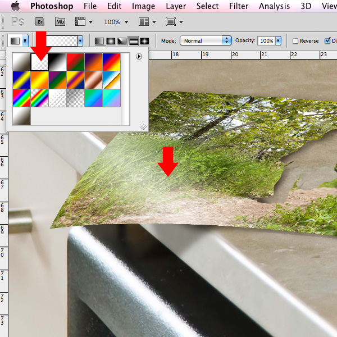Click the Screen Mode icon

click(x=171, y=22)
